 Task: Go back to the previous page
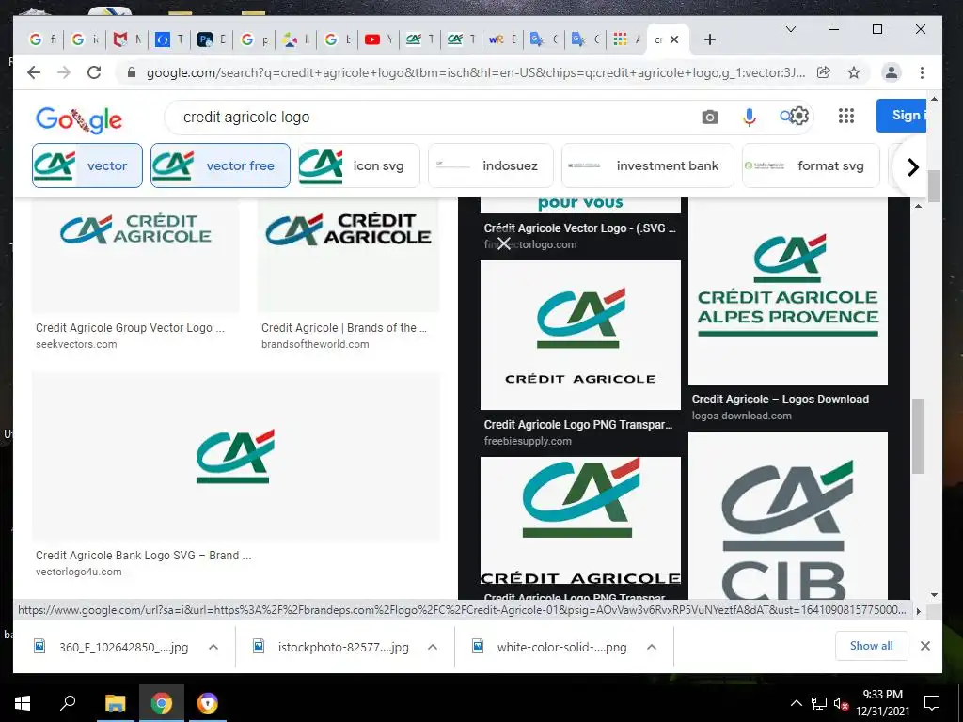tap(34, 72)
